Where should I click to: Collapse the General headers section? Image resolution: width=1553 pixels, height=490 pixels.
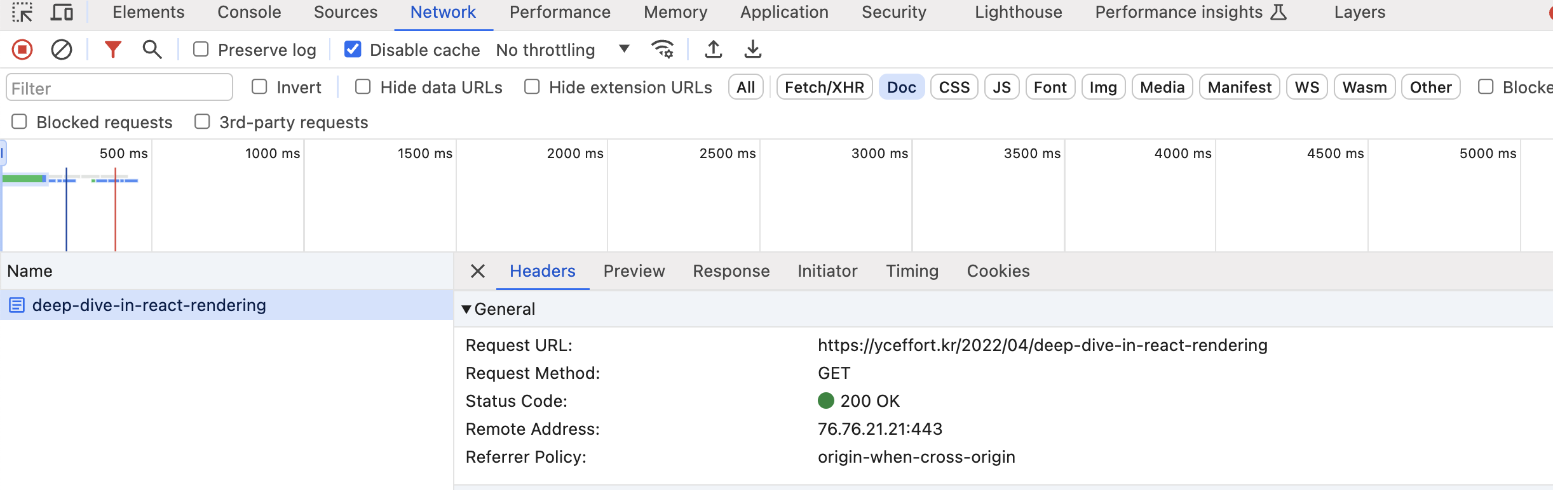coord(466,309)
